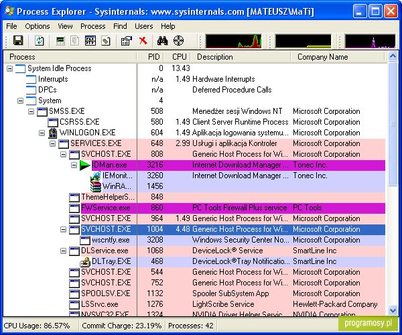The height and width of the screenshot is (335, 402).
Task: Open the Process menu
Action: [93, 26]
